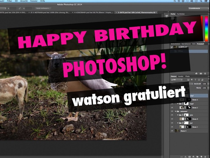Select the Ebene 1 layer thumbnail
210x158 pixels.
click(182, 127)
